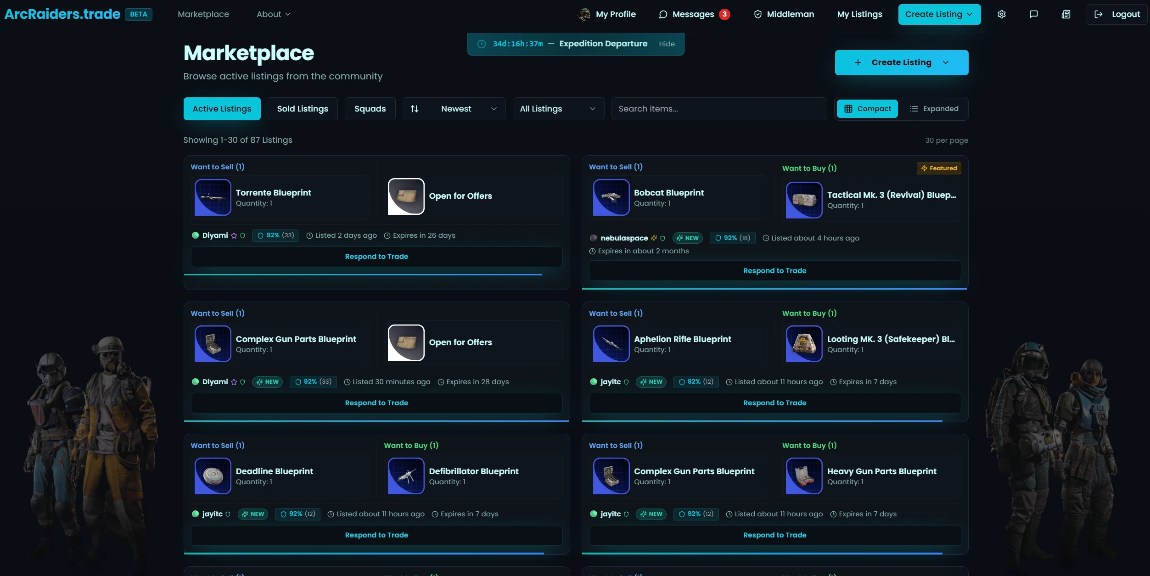The width and height of the screenshot is (1150, 576).
Task: Expand the All Listings filter dropdown
Action: pyautogui.click(x=558, y=109)
